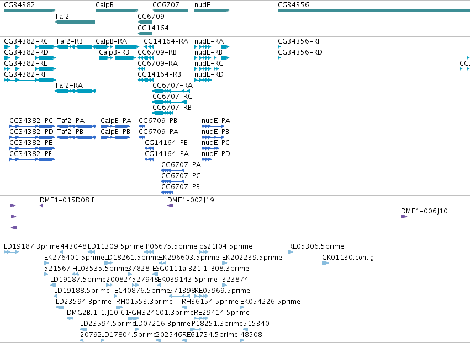Open transcript CG6707-RA

[x=171, y=90]
